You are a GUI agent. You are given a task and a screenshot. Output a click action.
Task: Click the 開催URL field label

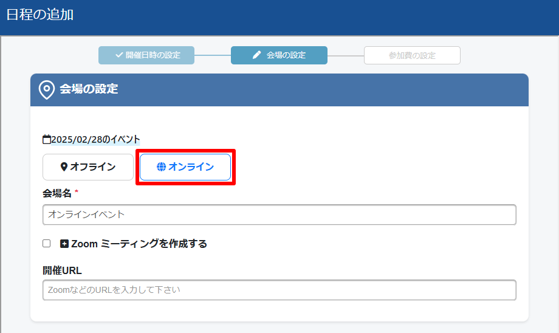[x=62, y=270]
